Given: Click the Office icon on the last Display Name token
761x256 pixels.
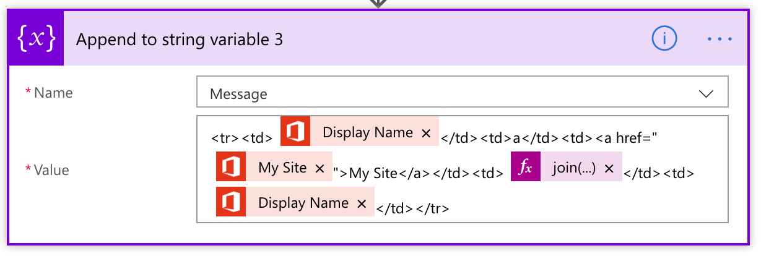Looking at the screenshot, I should (x=231, y=203).
